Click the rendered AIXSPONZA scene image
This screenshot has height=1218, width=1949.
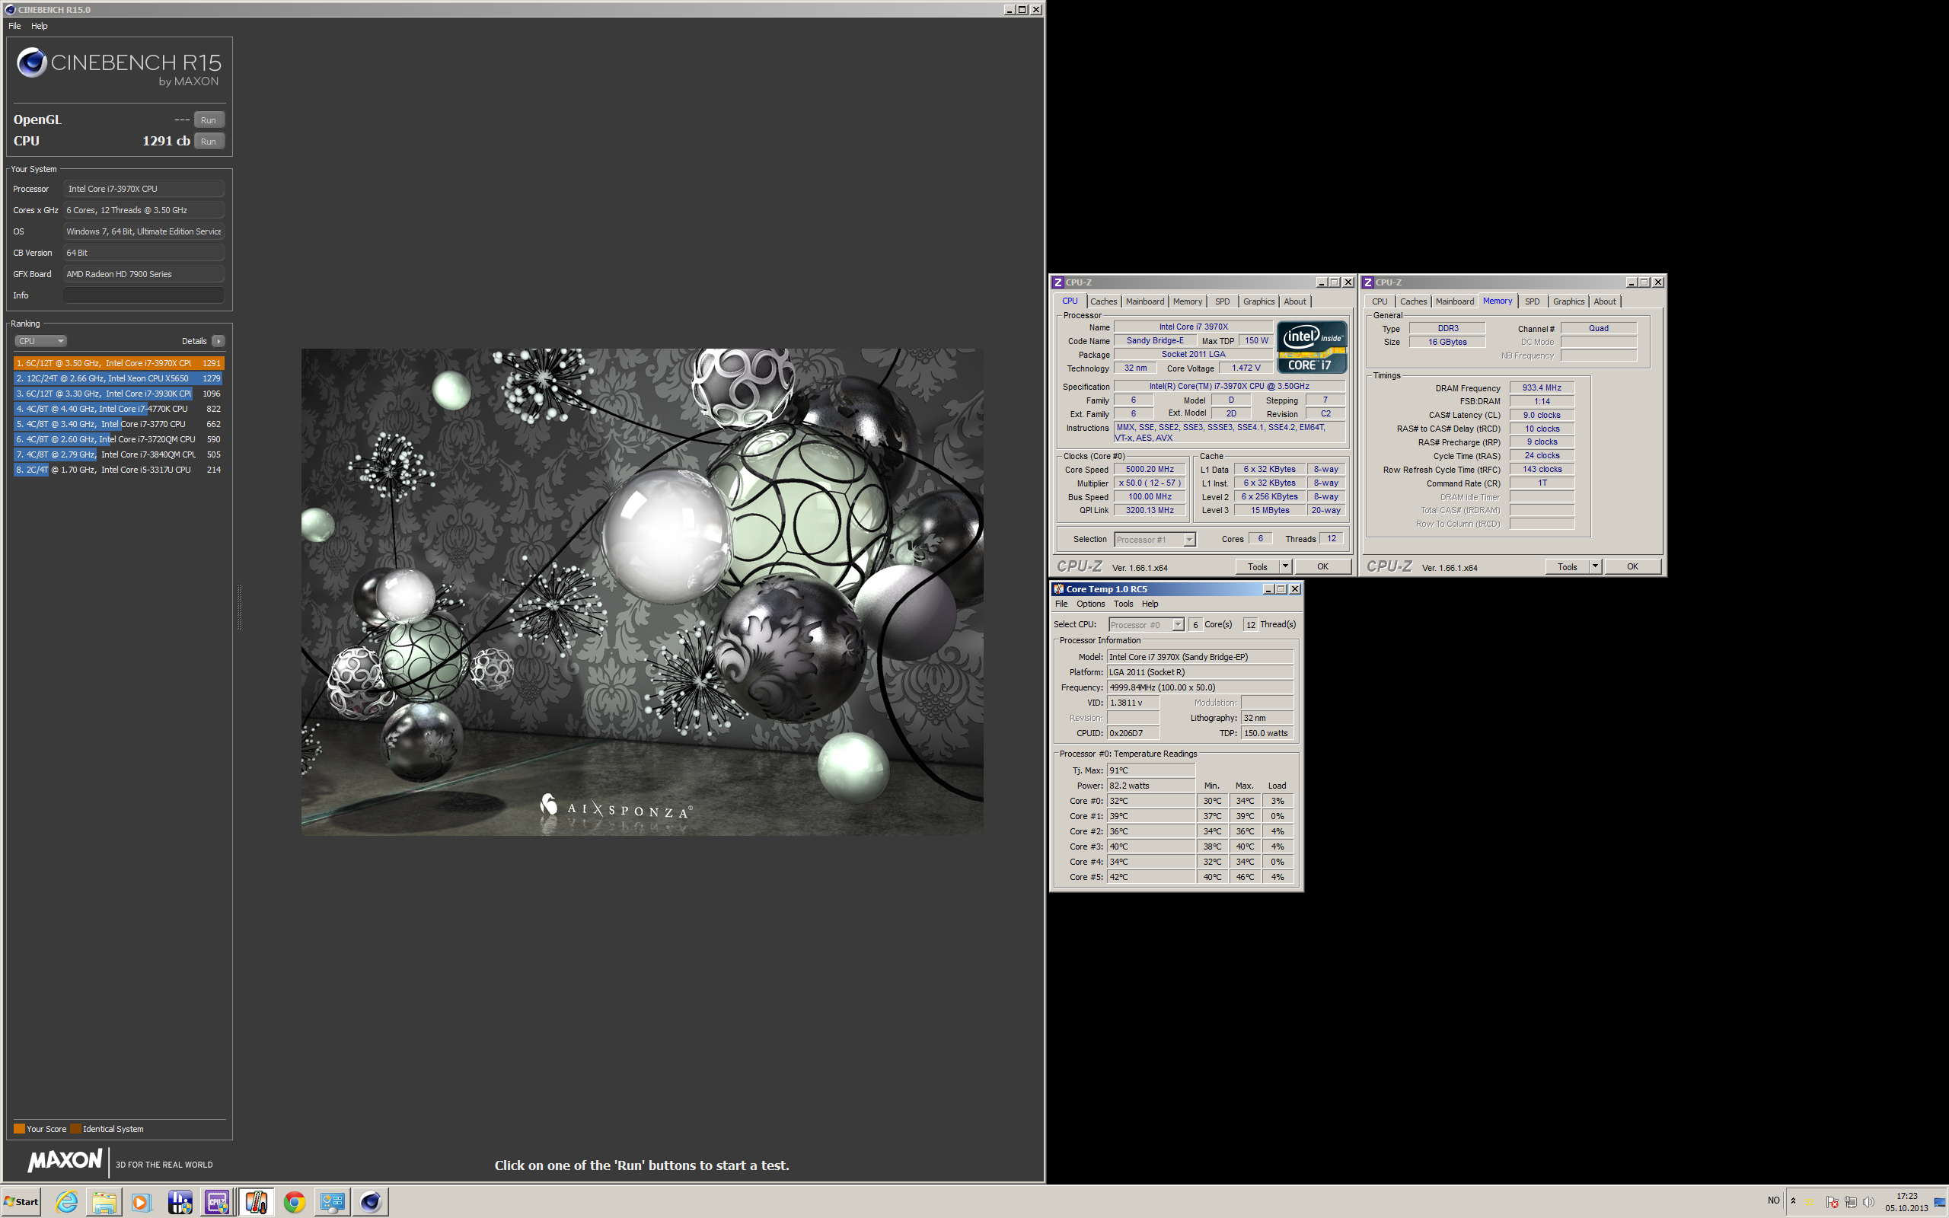point(642,591)
